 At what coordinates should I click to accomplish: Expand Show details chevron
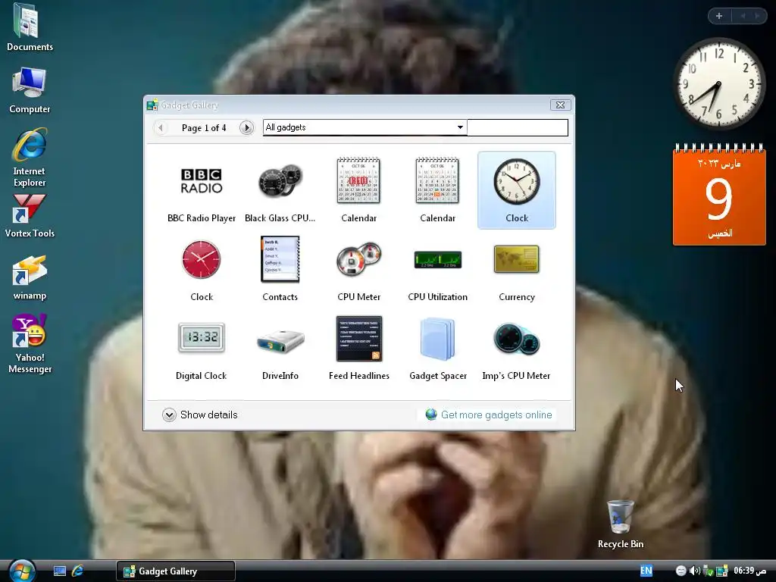(169, 415)
